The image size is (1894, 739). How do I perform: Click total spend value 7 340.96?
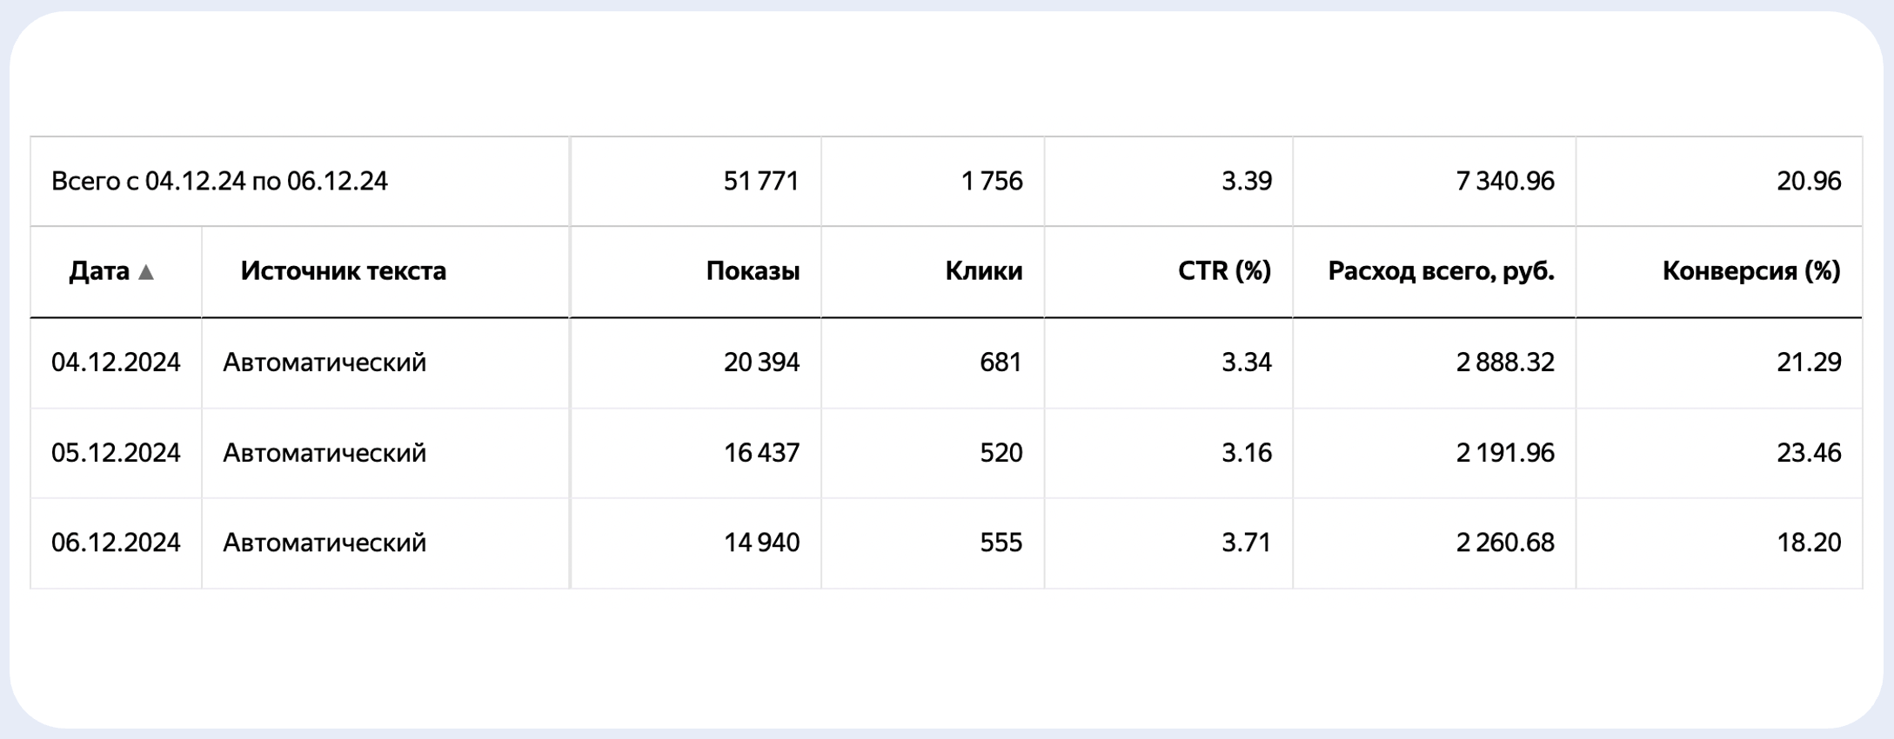click(x=1504, y=181)
